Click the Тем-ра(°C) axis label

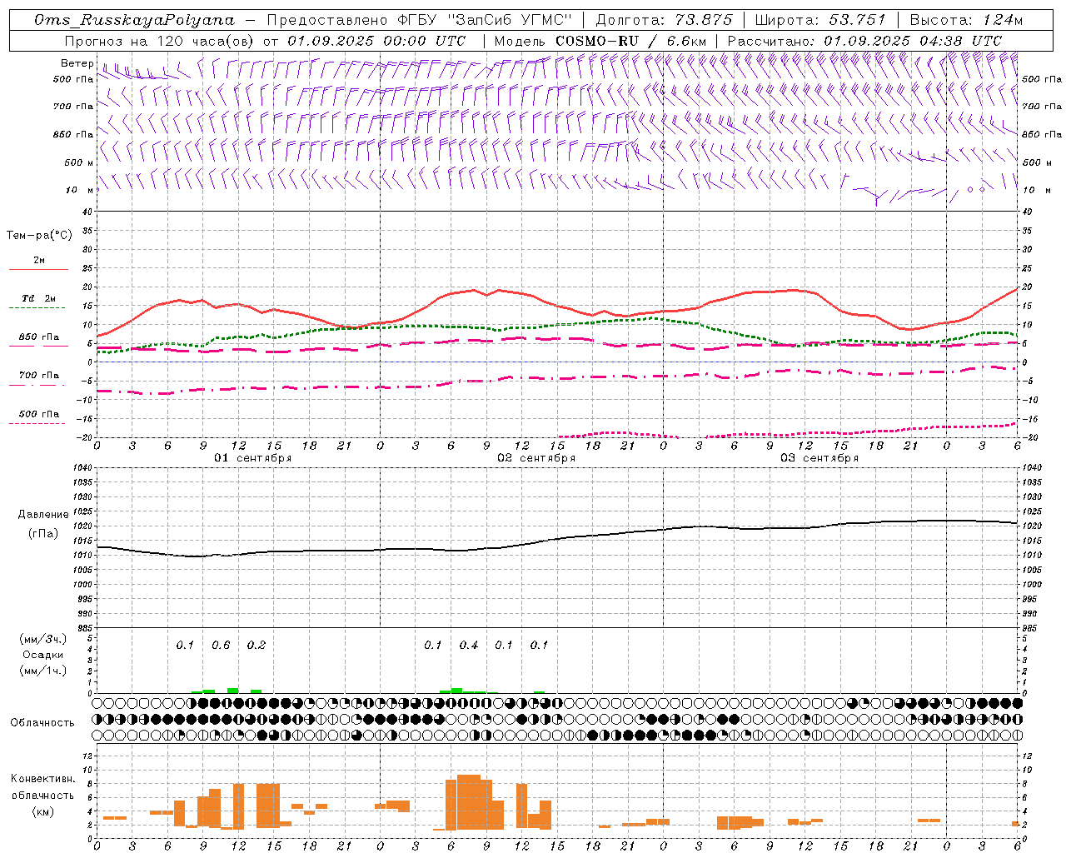39,236
